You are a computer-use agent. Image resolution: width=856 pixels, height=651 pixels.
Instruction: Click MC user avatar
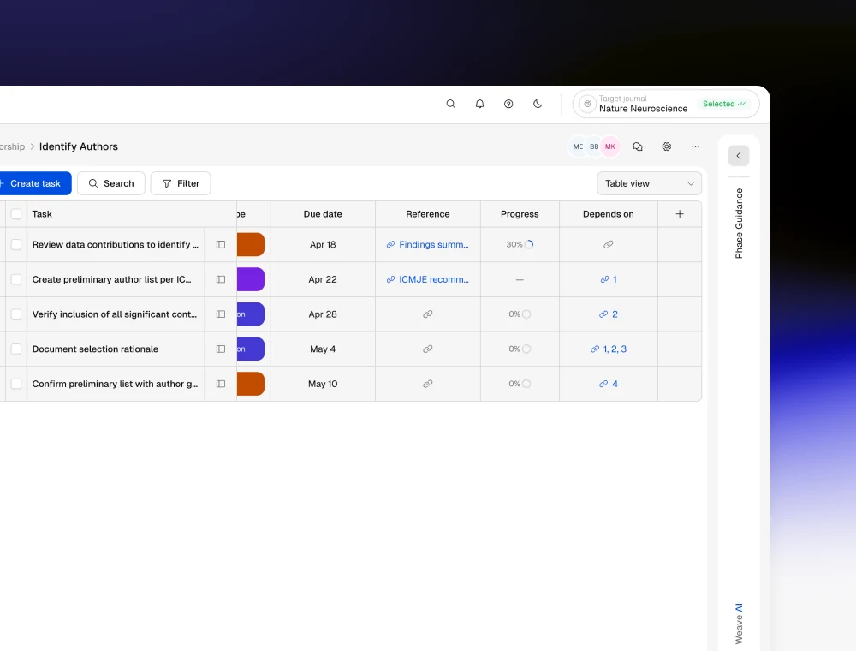pyautogui.click(x=578, y=146)
